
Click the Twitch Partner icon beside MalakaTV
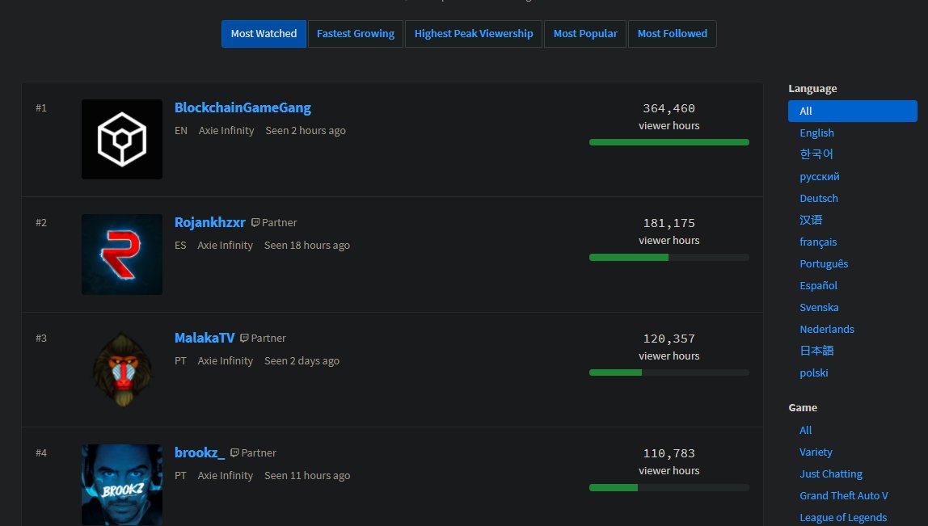click(x=244, y=338)
